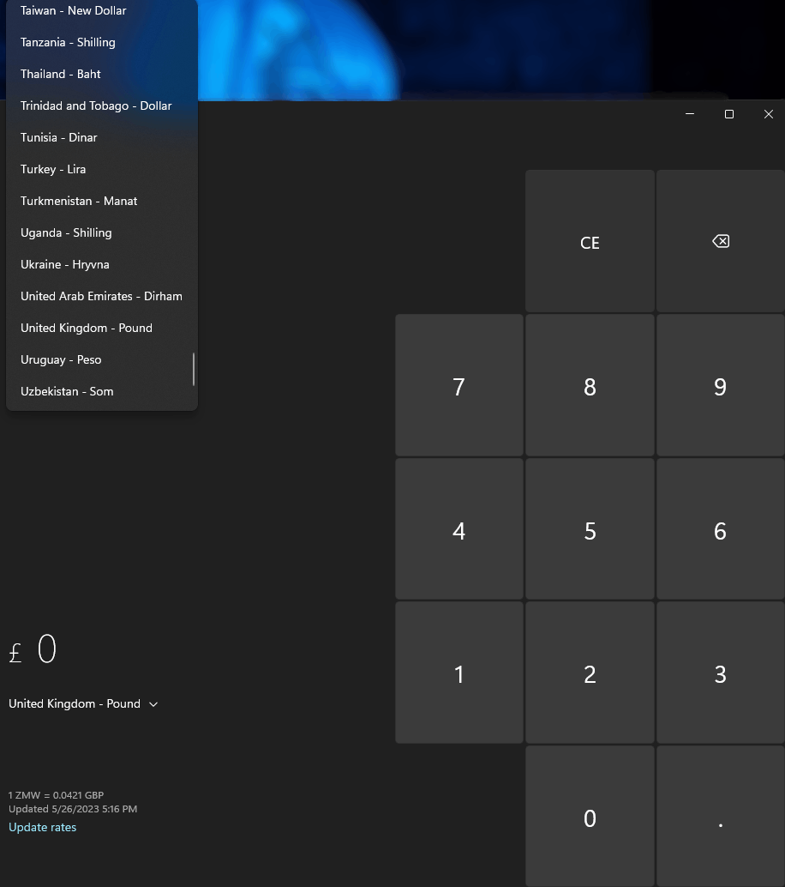Open the United Kingdom - Pound currency dropdown
The image size is (785, 887).
[x=83, y=703]
